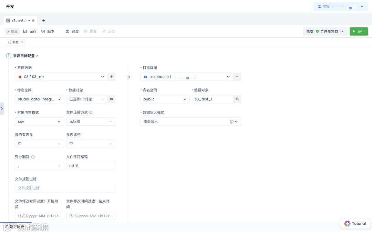Open the 运行历史 run history panel
The width and height of the screenshot is (372, 234).
[x=15, y=227]
